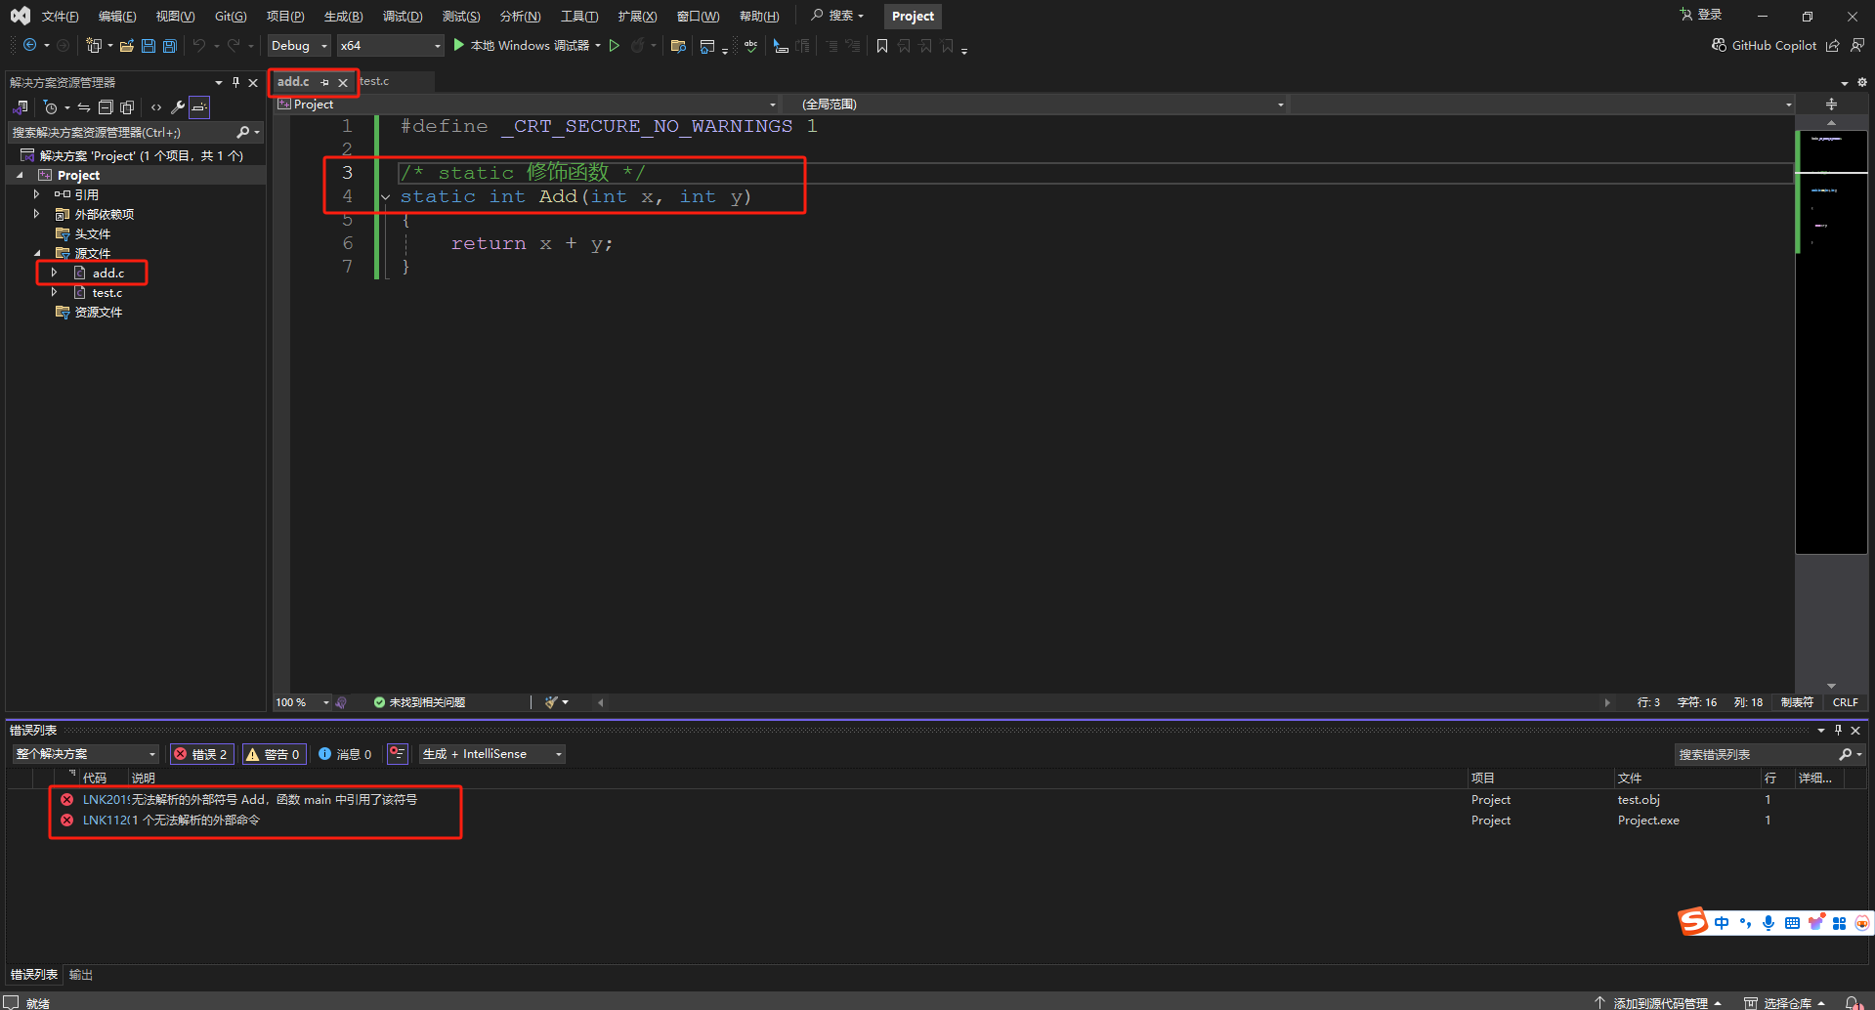Click the Save All toolbar icon
Image resolution: width=1875 pixels, height=1010 pixels.
(x=170, y=45)
